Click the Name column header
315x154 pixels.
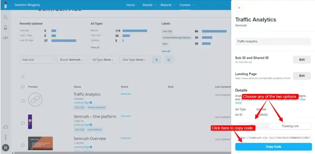(77, 87)
